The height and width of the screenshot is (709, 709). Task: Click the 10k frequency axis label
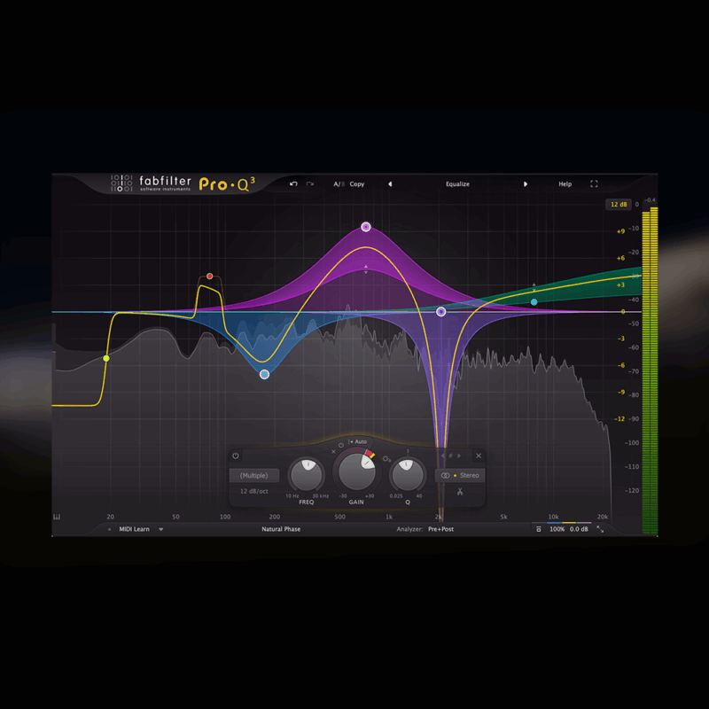click(553, 517)
